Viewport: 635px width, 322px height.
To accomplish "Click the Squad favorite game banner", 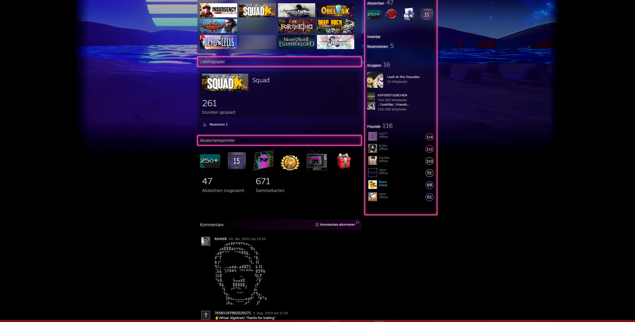I will click(225, 82).
